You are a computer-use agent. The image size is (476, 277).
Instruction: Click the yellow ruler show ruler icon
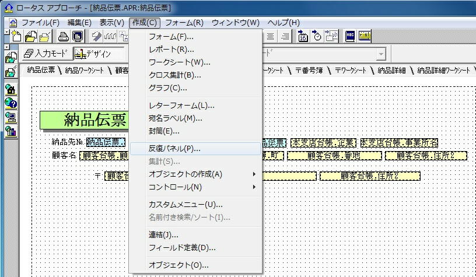tap(365, 36)
